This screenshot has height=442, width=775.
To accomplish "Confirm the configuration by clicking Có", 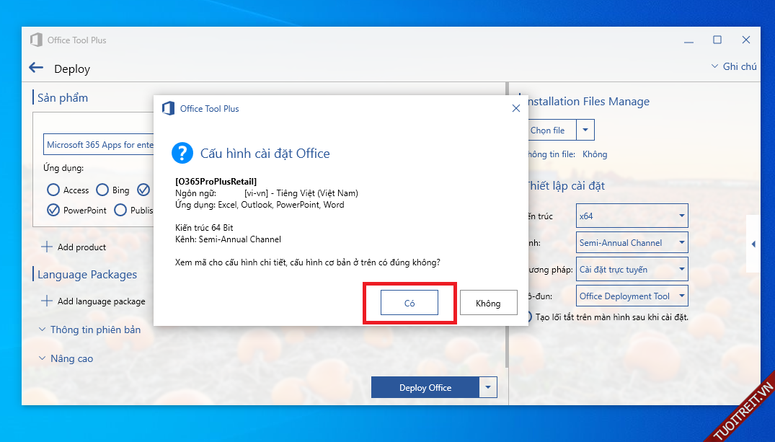I will click(x=409, y=304).
